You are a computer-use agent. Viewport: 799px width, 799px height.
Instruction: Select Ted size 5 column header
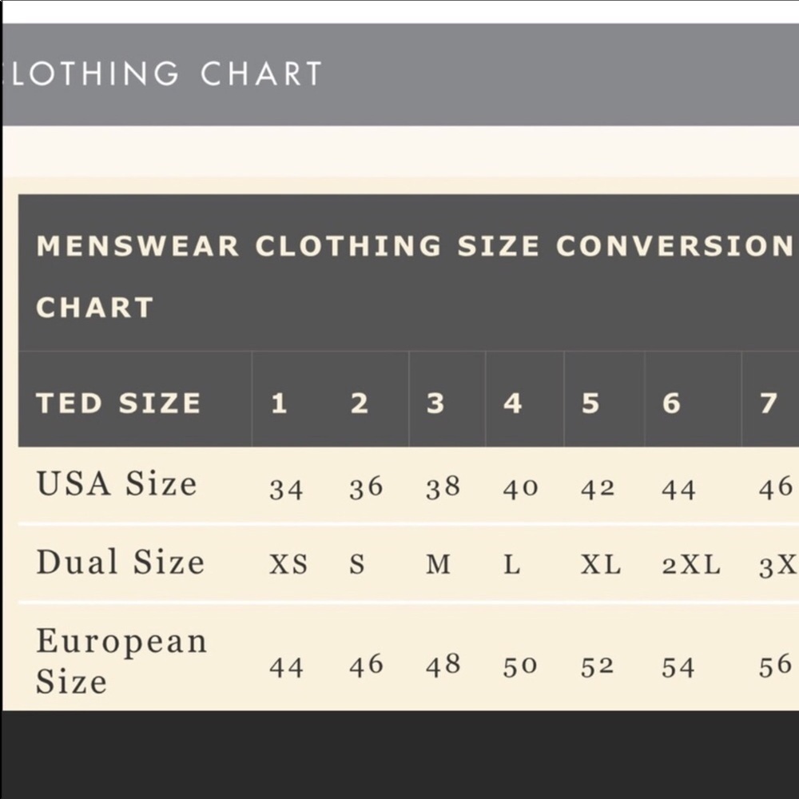(590, 403)
